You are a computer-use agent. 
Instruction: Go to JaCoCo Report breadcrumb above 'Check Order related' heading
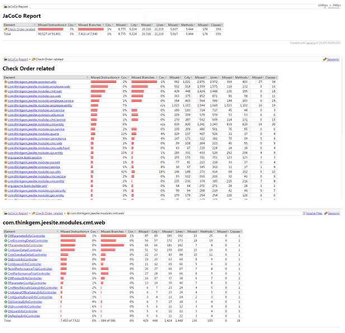pos(18,59)
